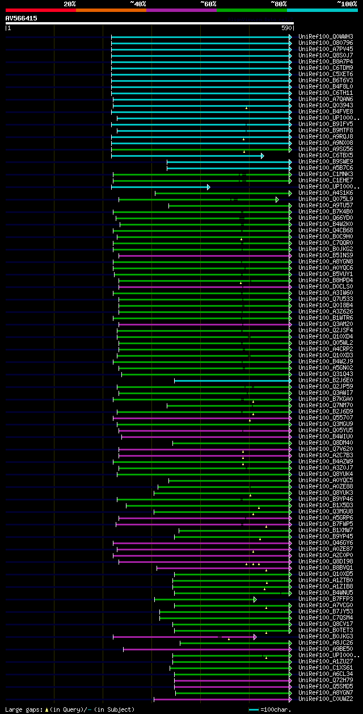Select the UniRef100_B6T6V3 label

326,80
